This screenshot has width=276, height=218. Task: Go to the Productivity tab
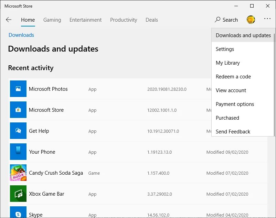[x=124, y=20]
